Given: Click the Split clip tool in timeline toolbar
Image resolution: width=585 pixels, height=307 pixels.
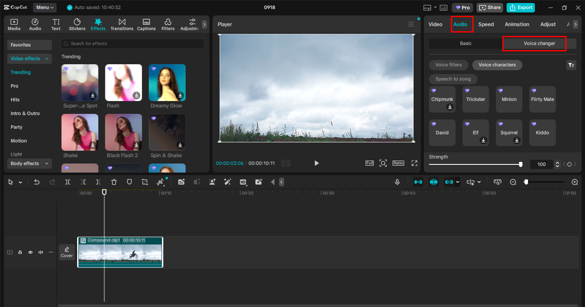Looking at the screenshot, I should point(68,182).
